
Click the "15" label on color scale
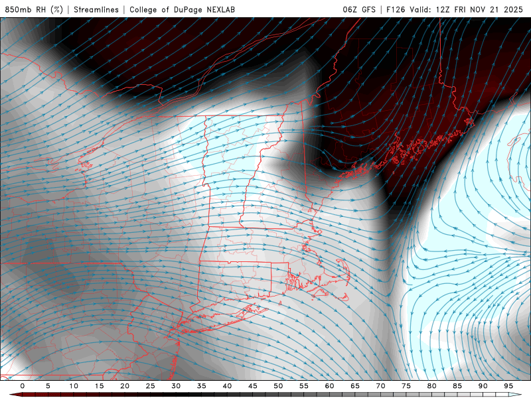click(99, 386)
